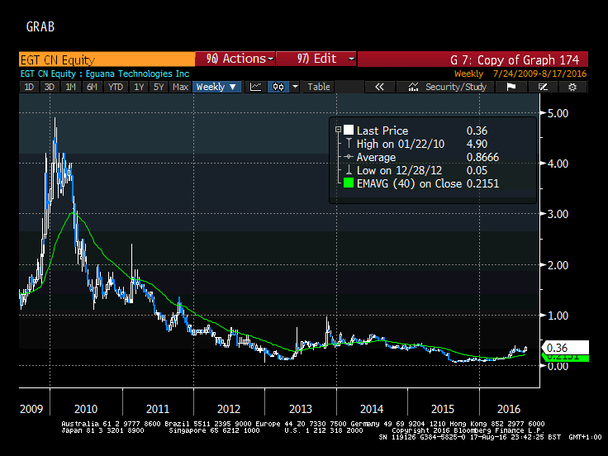Screen dimensions: 608x456
Task: Select the 1M range tab
Action: click(x=70, y=87)
